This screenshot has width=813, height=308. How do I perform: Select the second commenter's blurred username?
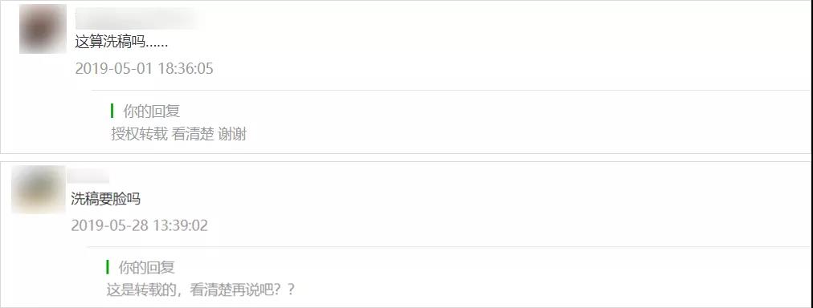coord(88,175)
